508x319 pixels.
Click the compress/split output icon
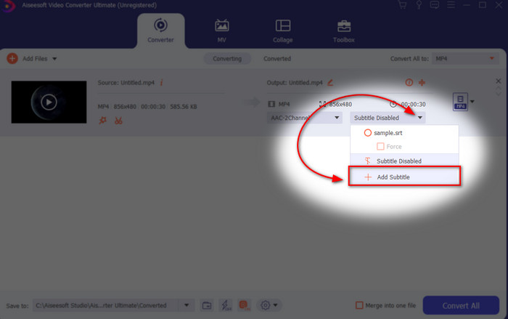[422, 82]
